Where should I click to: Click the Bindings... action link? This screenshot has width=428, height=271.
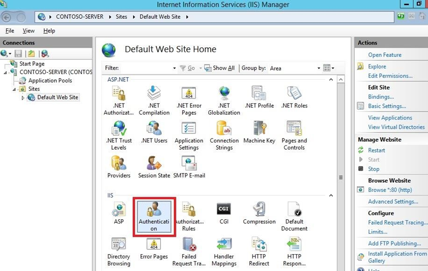[x=381, y=96]
